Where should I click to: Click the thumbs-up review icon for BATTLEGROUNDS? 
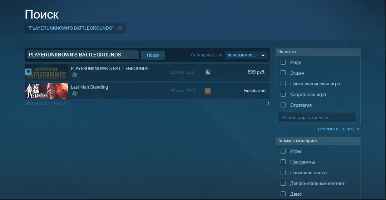(208, 72)
